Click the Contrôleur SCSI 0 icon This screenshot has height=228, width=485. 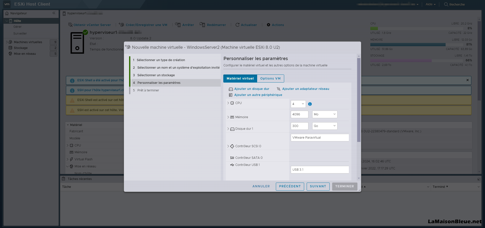point(232,146)
